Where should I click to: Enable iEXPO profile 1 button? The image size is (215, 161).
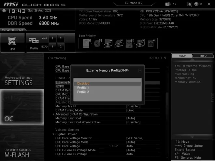(52, 47)
